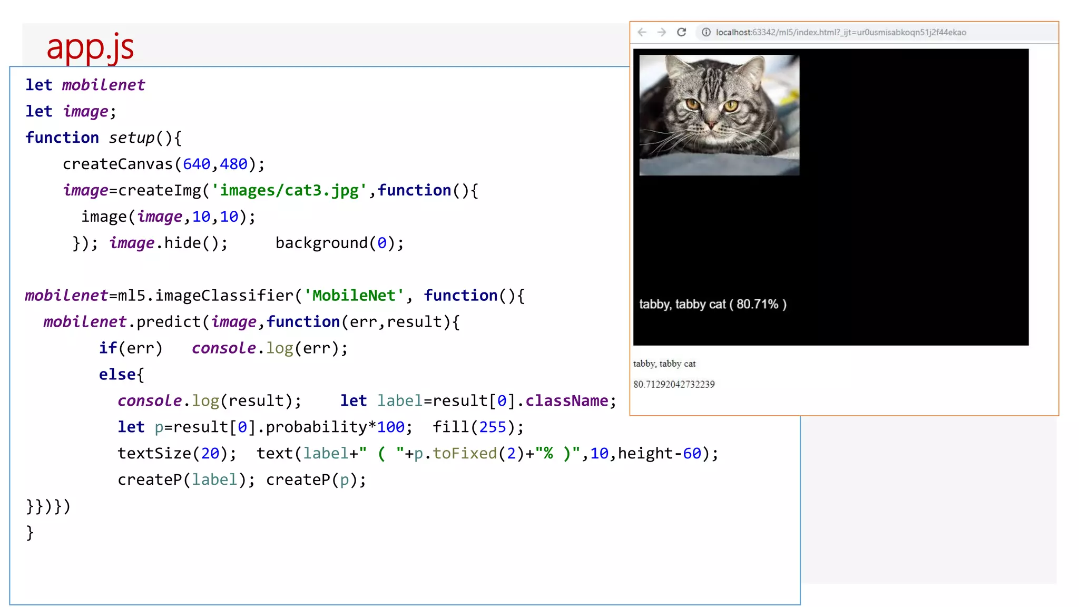
Task: Click 'console.log(result);' in the code
Action: [x=210, y=401]
